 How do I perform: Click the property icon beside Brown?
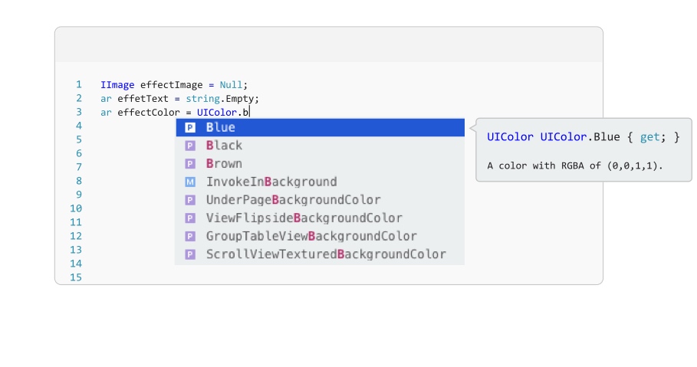[x=190, y=164]
